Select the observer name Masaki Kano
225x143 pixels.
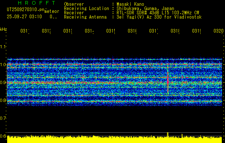pos(129,4)
